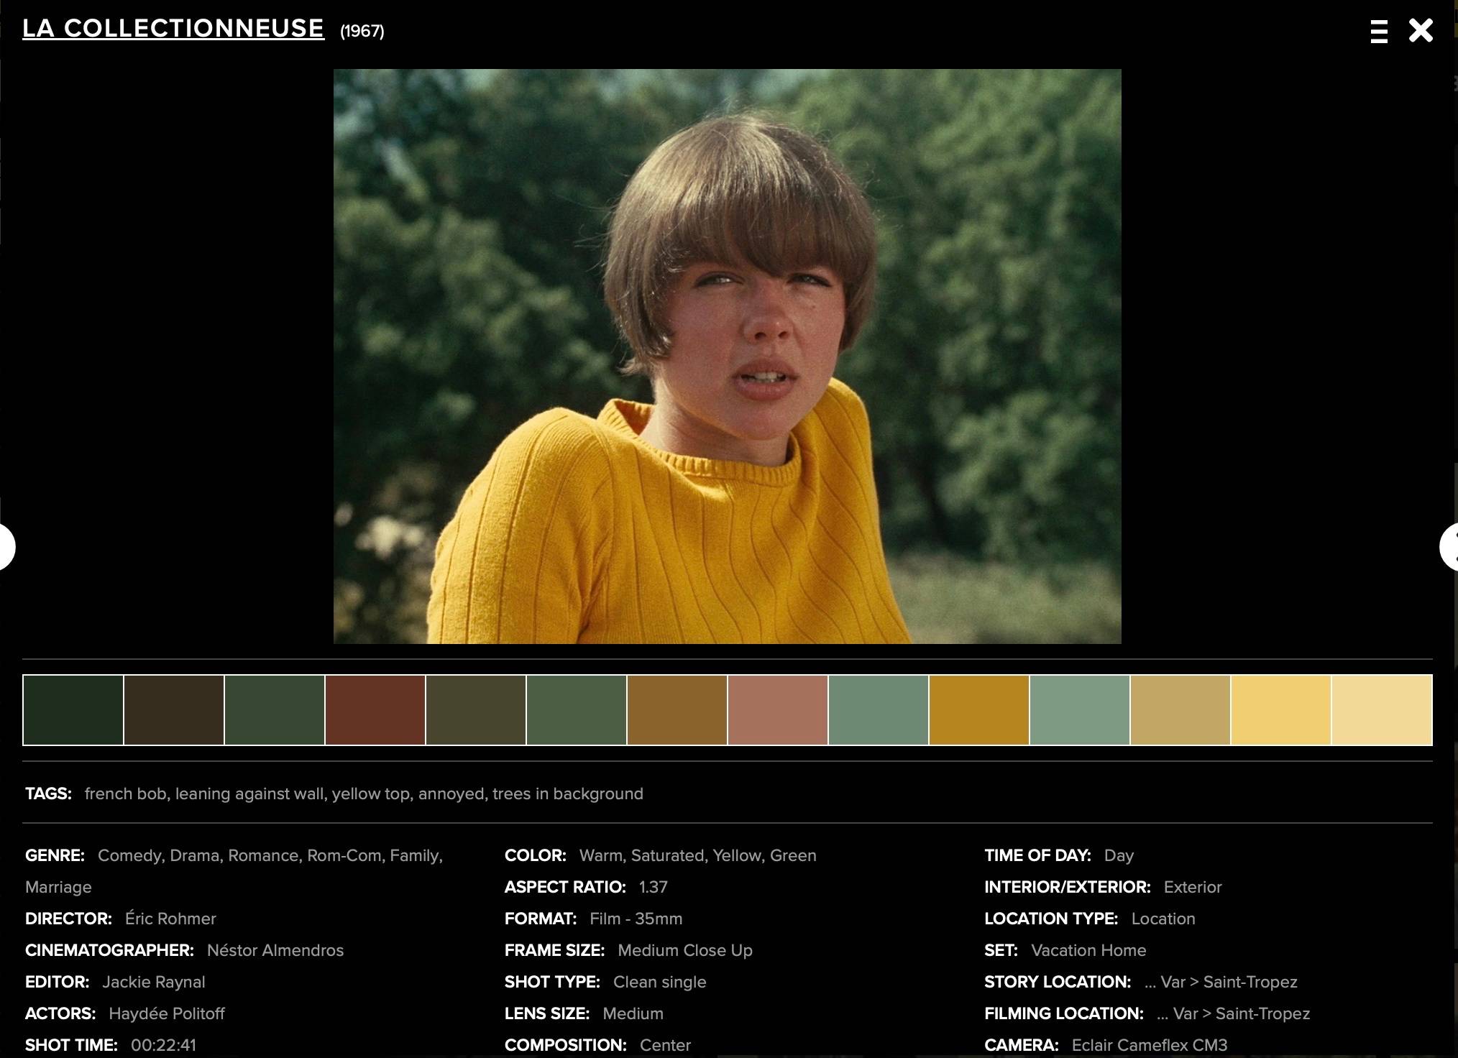Pick the mustard gold palette swatch

979,710
